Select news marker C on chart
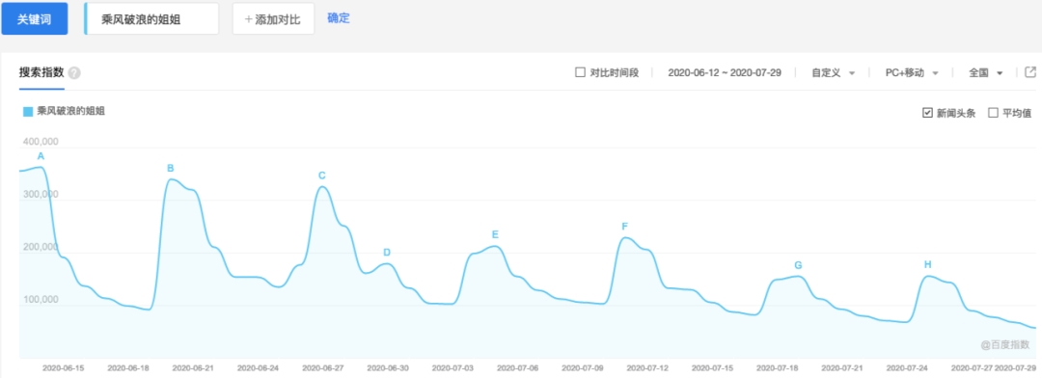This screenshot has height=378, width=1042. point(321,175)
